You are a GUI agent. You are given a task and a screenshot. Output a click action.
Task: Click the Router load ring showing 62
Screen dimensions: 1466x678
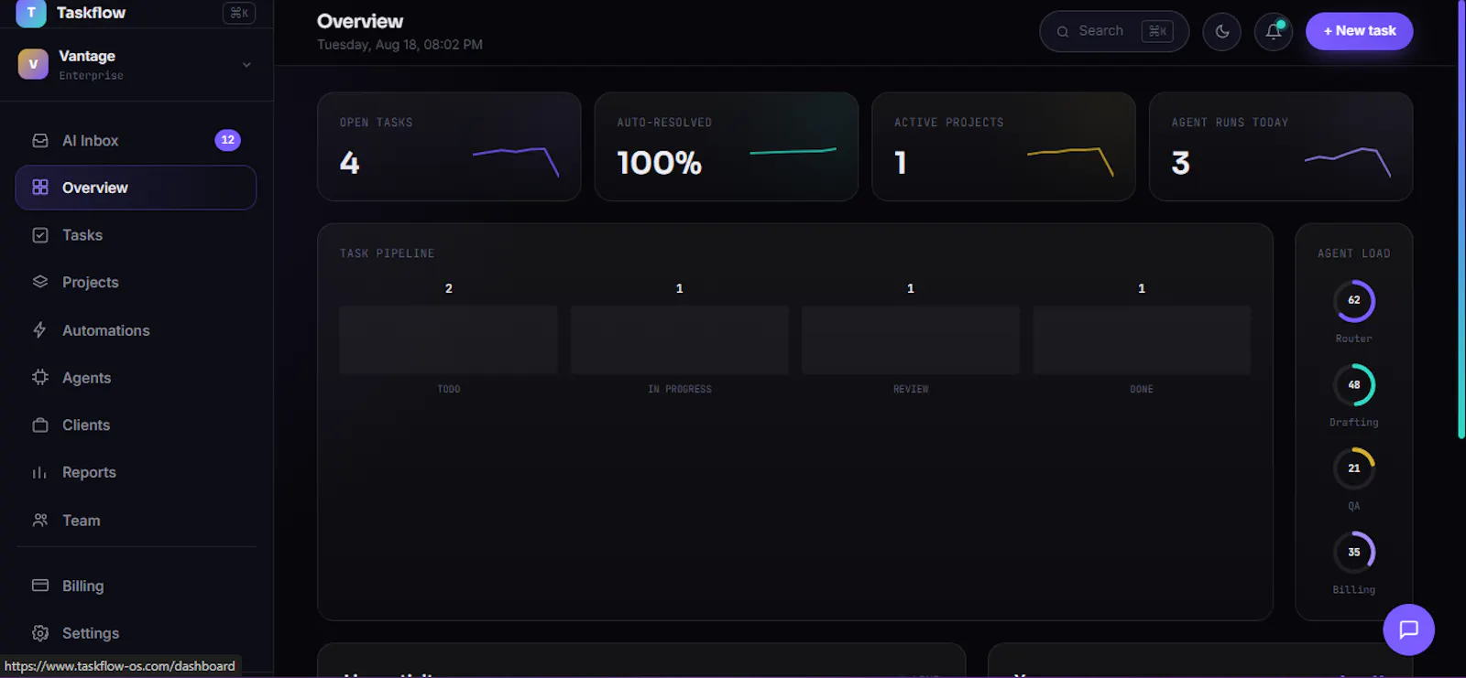click(x=1354, y=301)
